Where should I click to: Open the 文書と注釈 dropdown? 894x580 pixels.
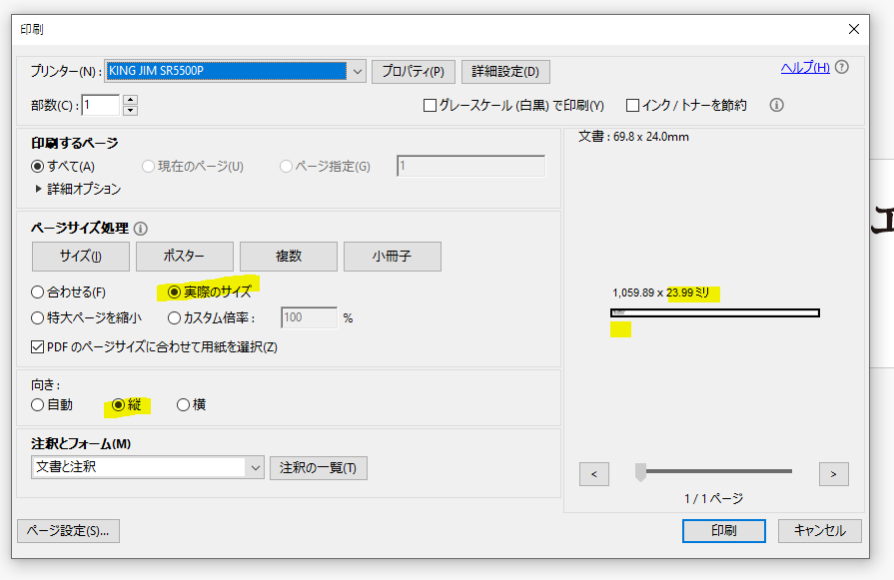tap(255, 467)
